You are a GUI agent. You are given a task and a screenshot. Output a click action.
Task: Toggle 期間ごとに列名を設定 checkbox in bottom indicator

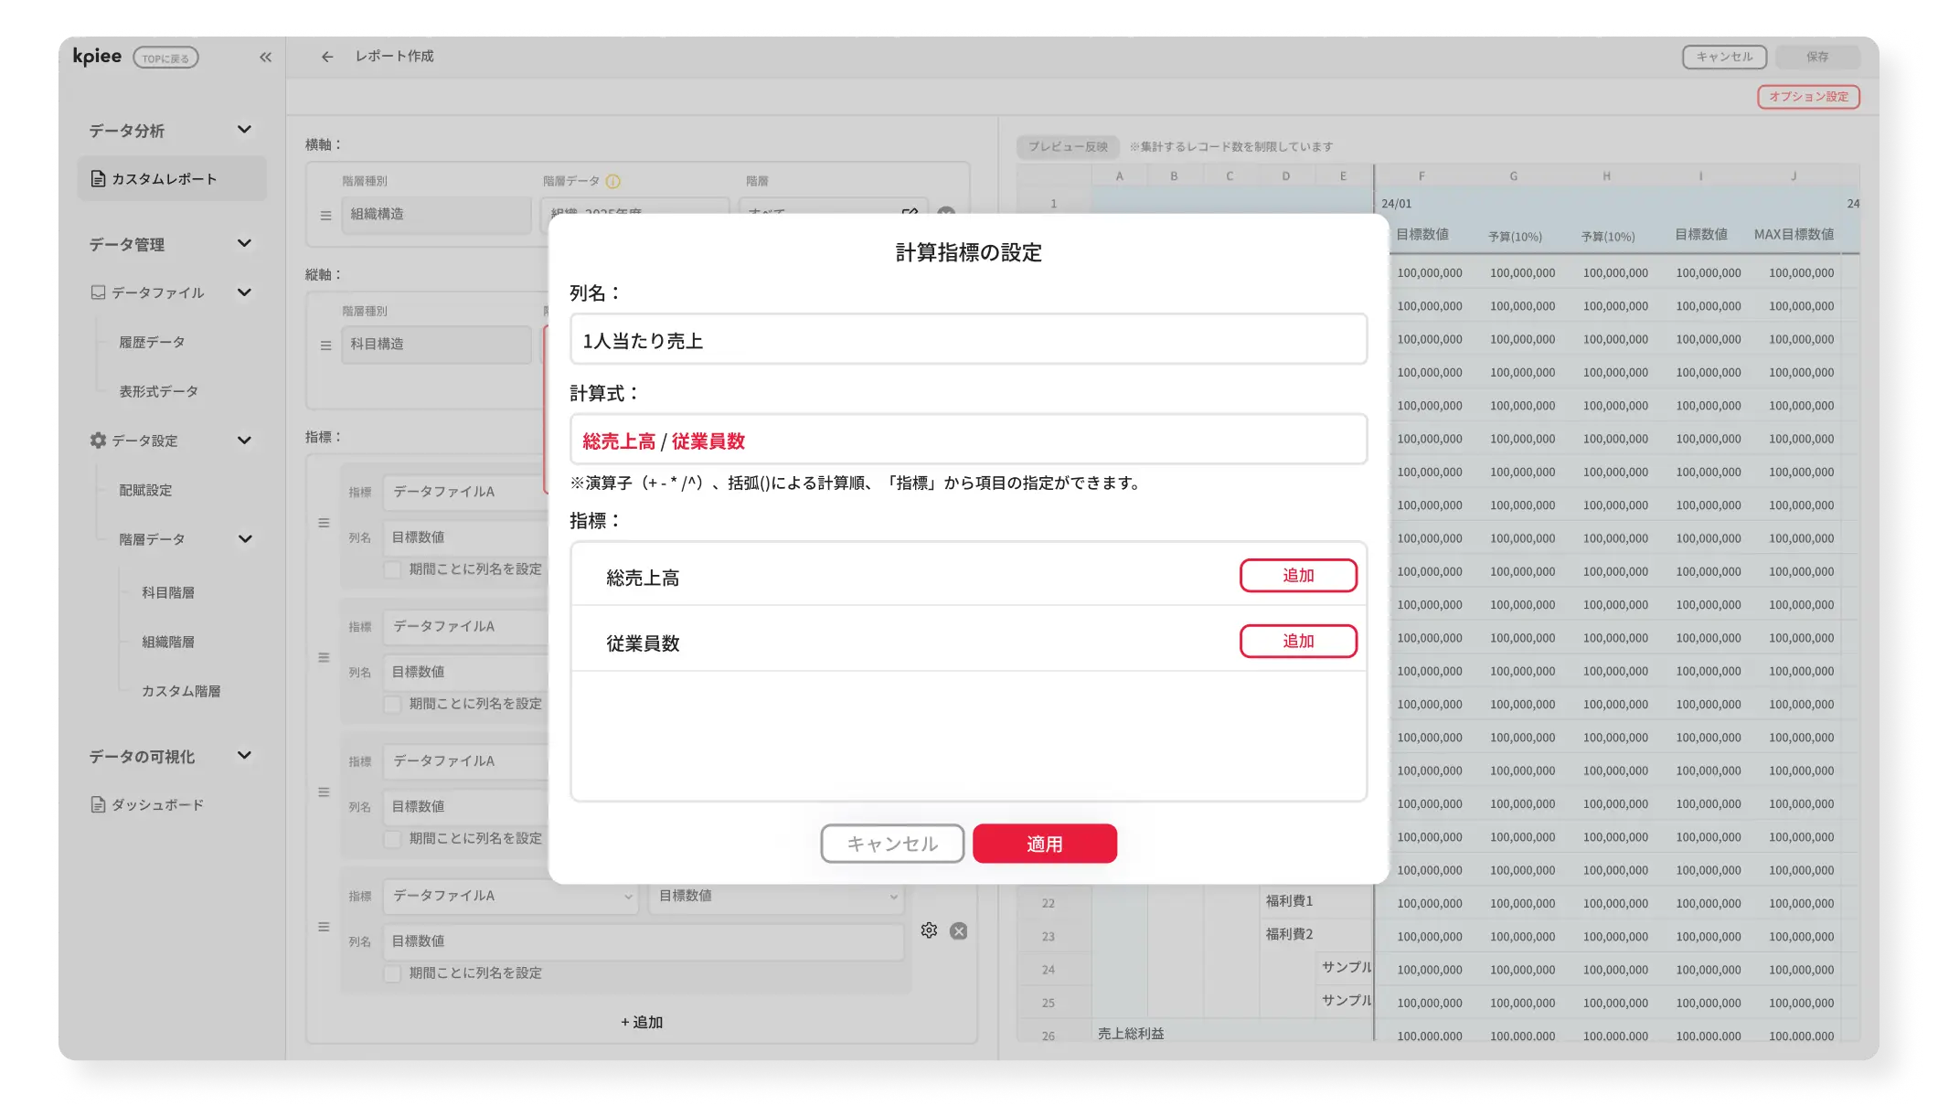click(393, 973)
